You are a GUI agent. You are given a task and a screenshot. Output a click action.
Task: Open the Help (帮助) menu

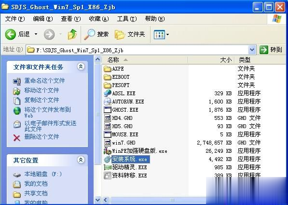click(155, 19)
